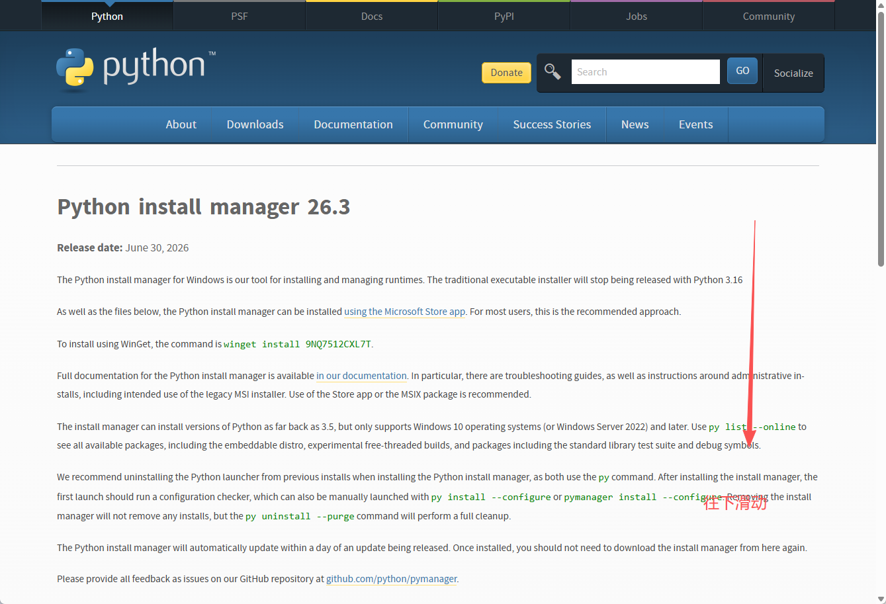
Task: Focus the Search input field
Action: pyautogui.click(x=645, y=71)
